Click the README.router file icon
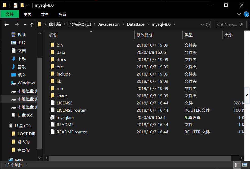The image size is (250, 169). pos(52,132)
